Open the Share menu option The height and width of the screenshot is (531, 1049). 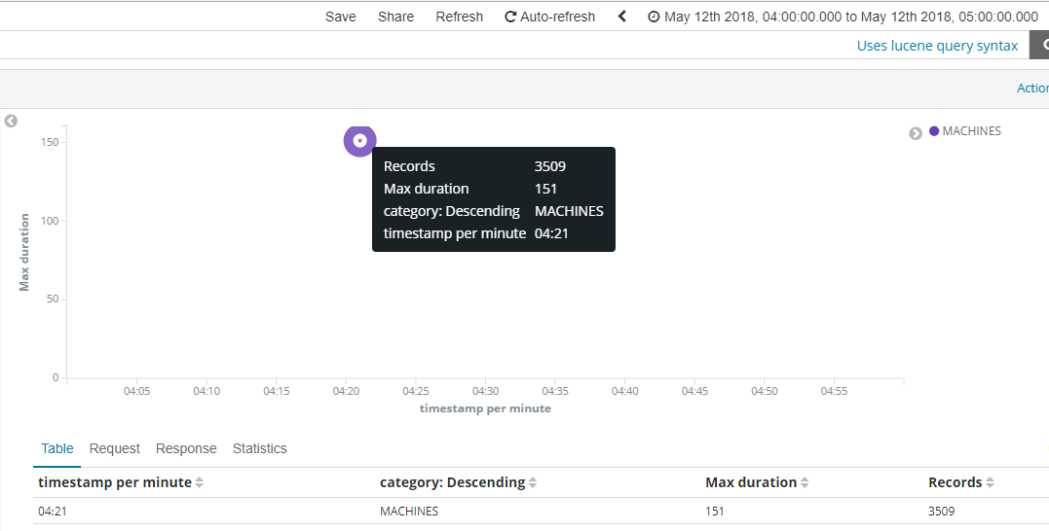(x=395, y=17)
